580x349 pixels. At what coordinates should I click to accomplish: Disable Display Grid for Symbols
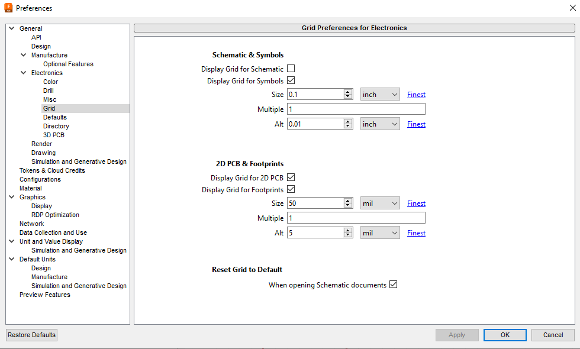[x=291, y=80]
